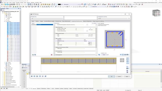162x91 pixels.
Task: Click the units icon at dialog bottom
Action: pos(34,76)
